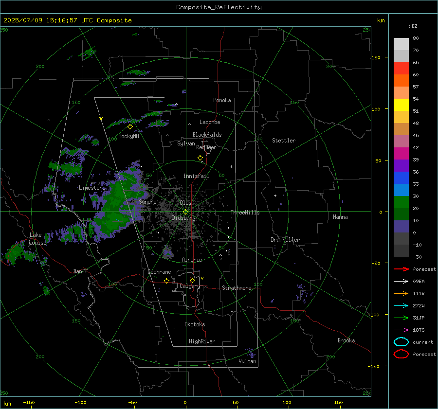Click the Banff town label

(80, 271)
